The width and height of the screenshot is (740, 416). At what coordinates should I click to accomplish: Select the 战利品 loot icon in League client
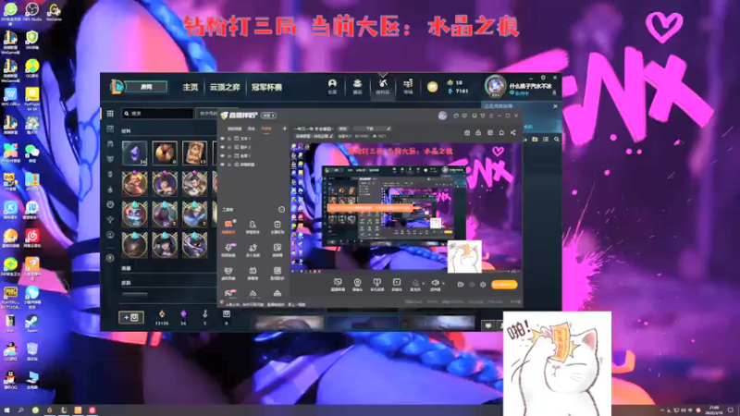(383, 84)
